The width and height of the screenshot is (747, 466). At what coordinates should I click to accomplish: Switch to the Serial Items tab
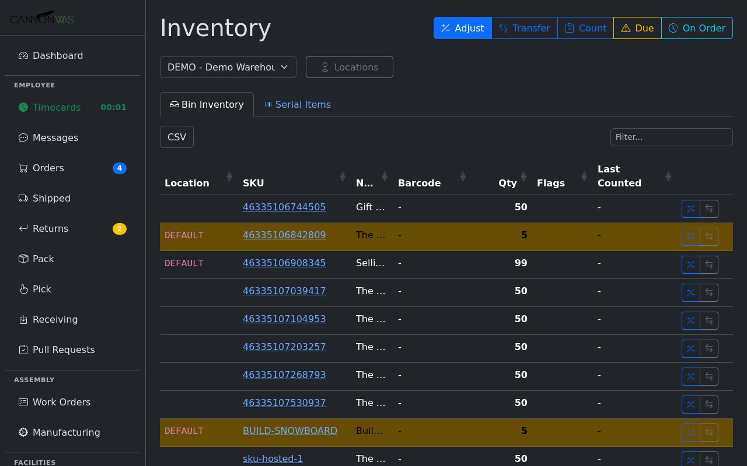(x=298, y=104)
